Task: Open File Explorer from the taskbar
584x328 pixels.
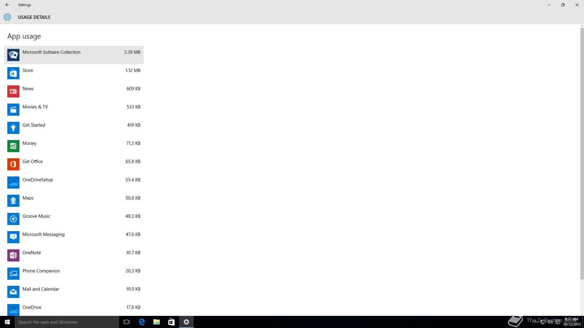Action: tap(157, 322)
